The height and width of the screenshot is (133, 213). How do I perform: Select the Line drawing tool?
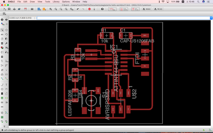coord(2,85)
